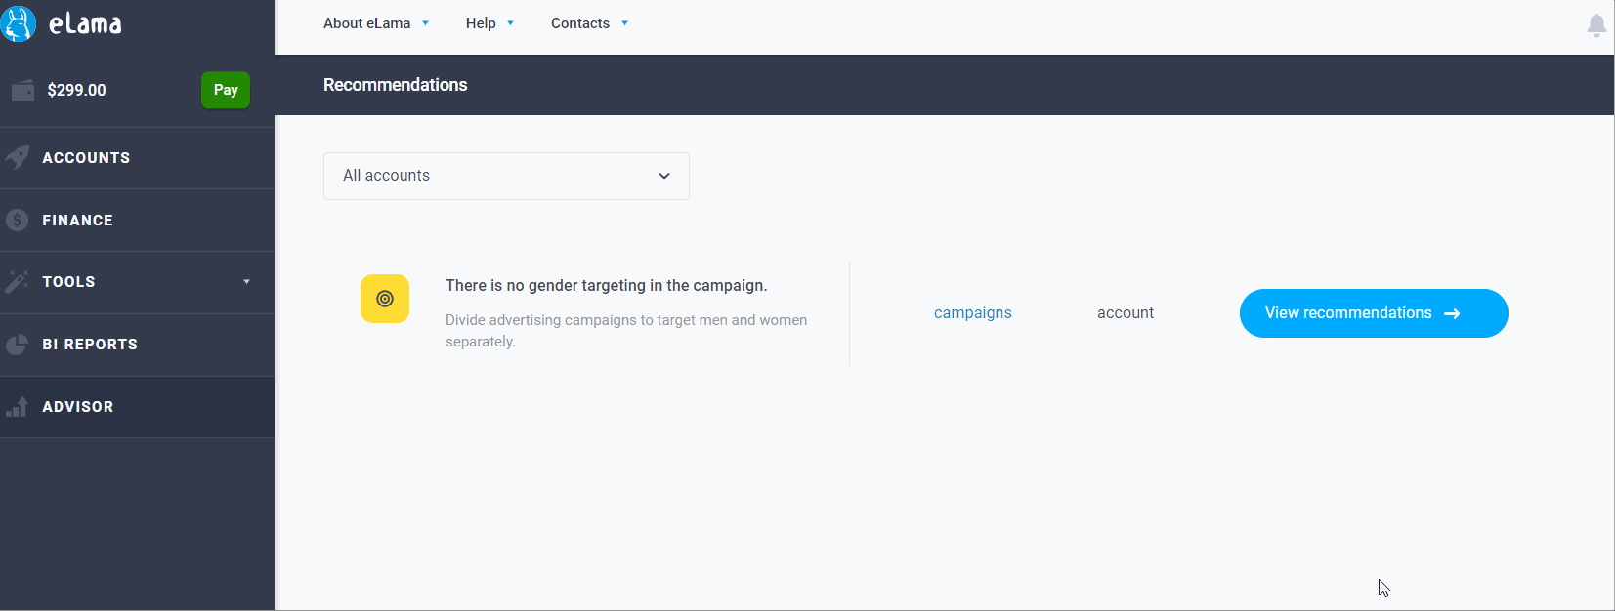Image resolution: width=1615 pixels, height=611 pixels.
Task: Expand the About eLama menu arrow
Action: [425, 23]
